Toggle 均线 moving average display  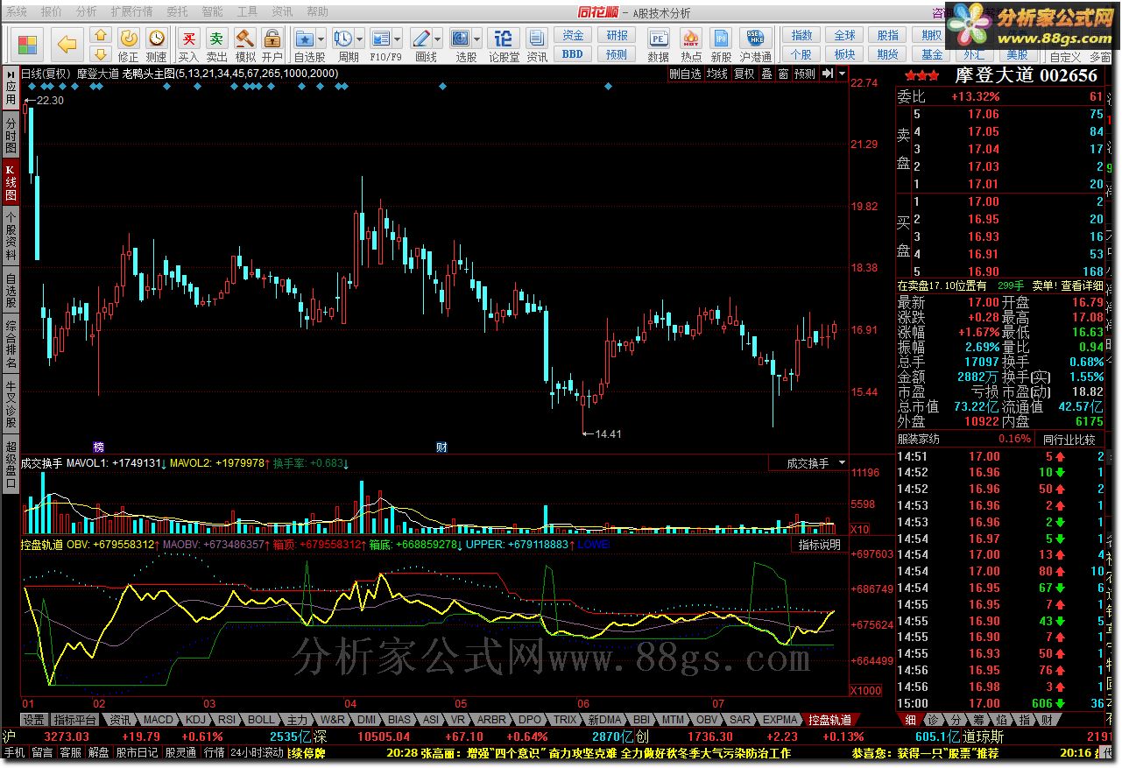[x=717, y=74]
